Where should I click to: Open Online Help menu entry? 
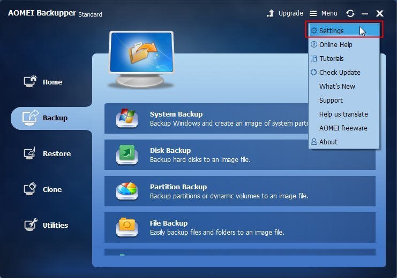[344, 45]
